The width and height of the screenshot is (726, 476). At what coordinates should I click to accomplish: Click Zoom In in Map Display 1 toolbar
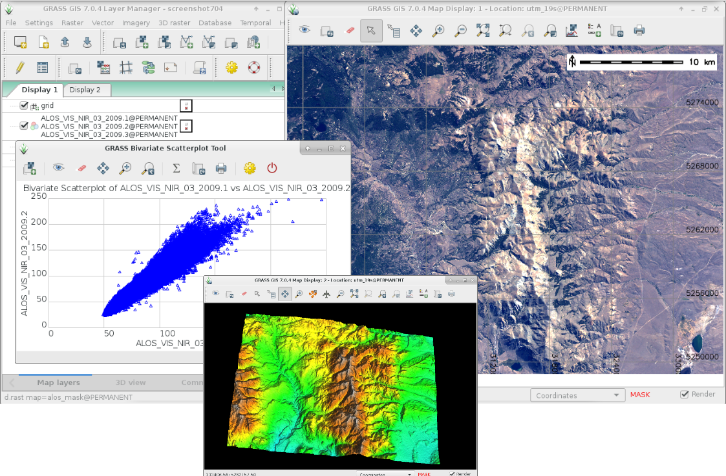pos(439,30)
